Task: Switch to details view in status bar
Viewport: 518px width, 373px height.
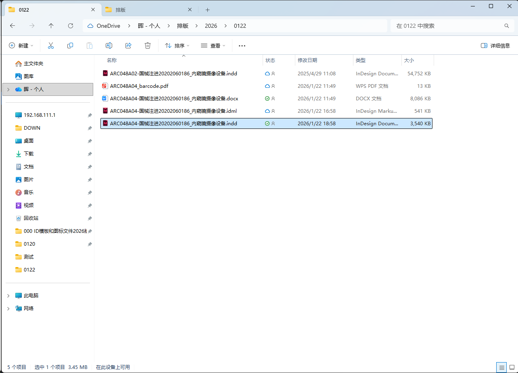Action: coord(501,367)
